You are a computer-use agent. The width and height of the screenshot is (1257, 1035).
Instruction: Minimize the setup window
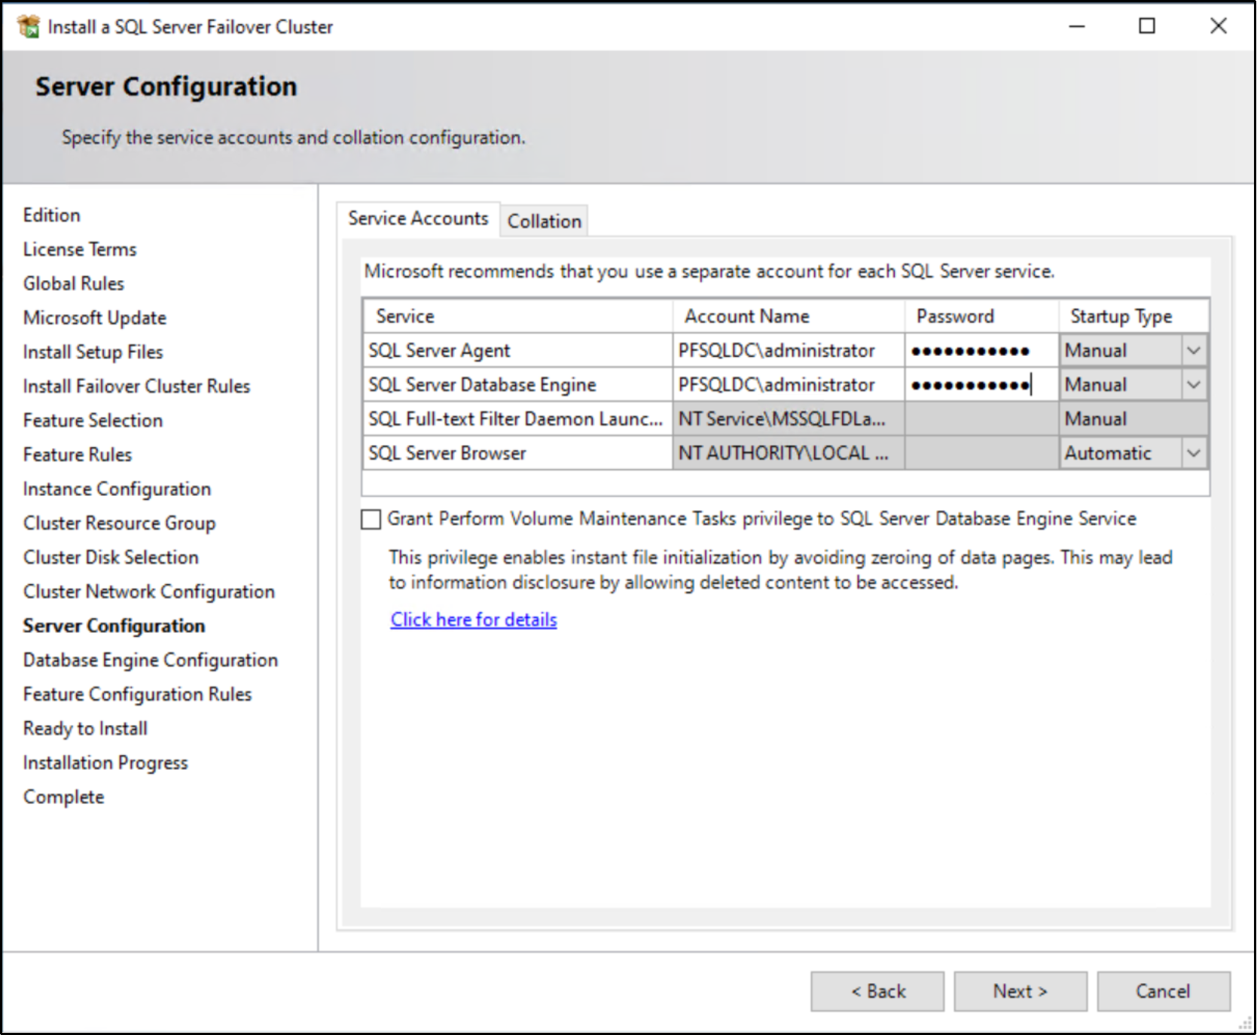point(1077,26)
